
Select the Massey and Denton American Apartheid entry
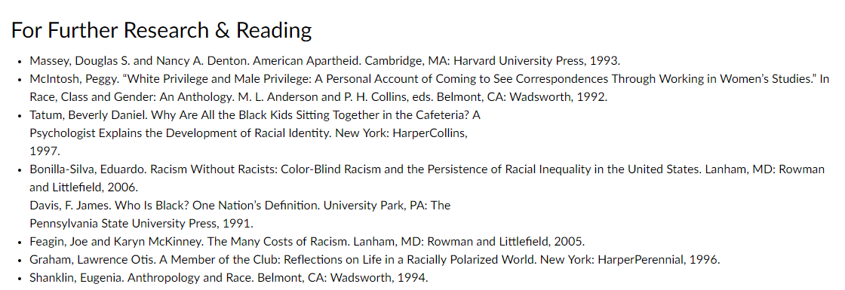[x=325, y=60]
